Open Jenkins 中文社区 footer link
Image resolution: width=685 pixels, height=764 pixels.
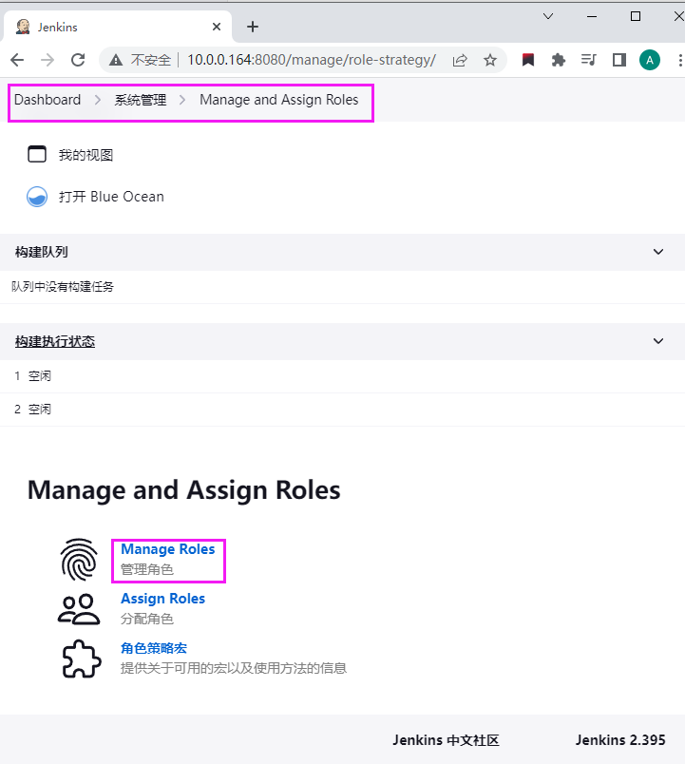point(446,740)
